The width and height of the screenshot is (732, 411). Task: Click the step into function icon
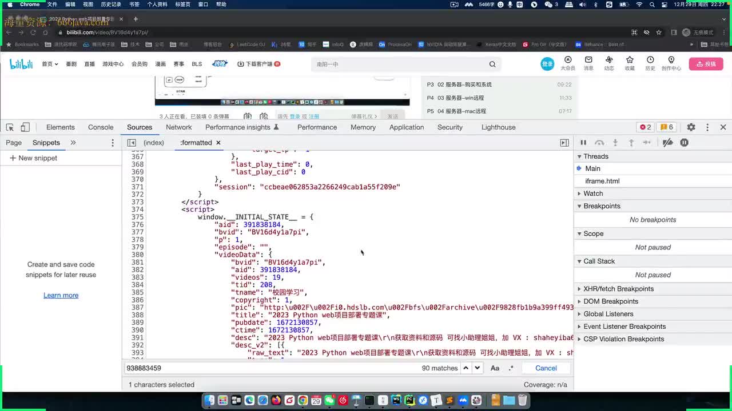(615, 143)
